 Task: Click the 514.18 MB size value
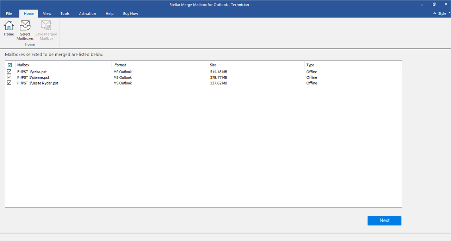pos(218,72)
